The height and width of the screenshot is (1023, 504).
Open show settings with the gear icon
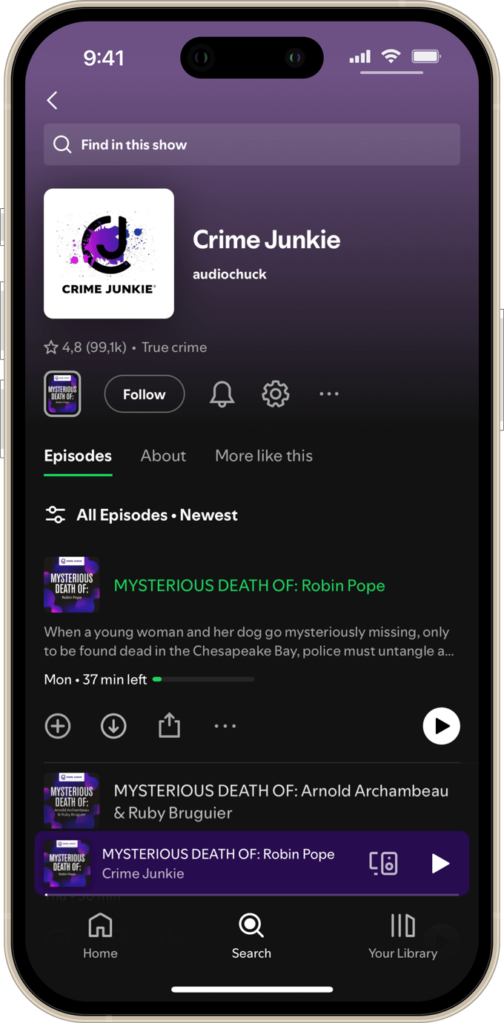click(276, 394)
